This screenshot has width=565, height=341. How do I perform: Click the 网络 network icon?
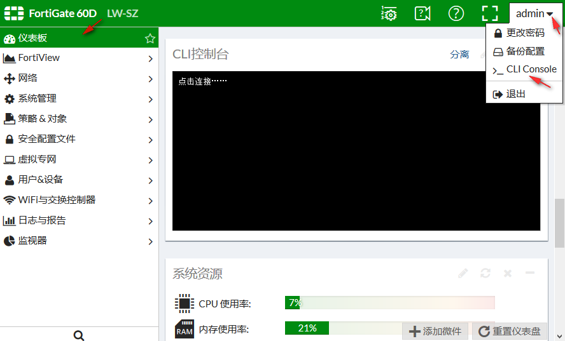click(x=10, y=78)
